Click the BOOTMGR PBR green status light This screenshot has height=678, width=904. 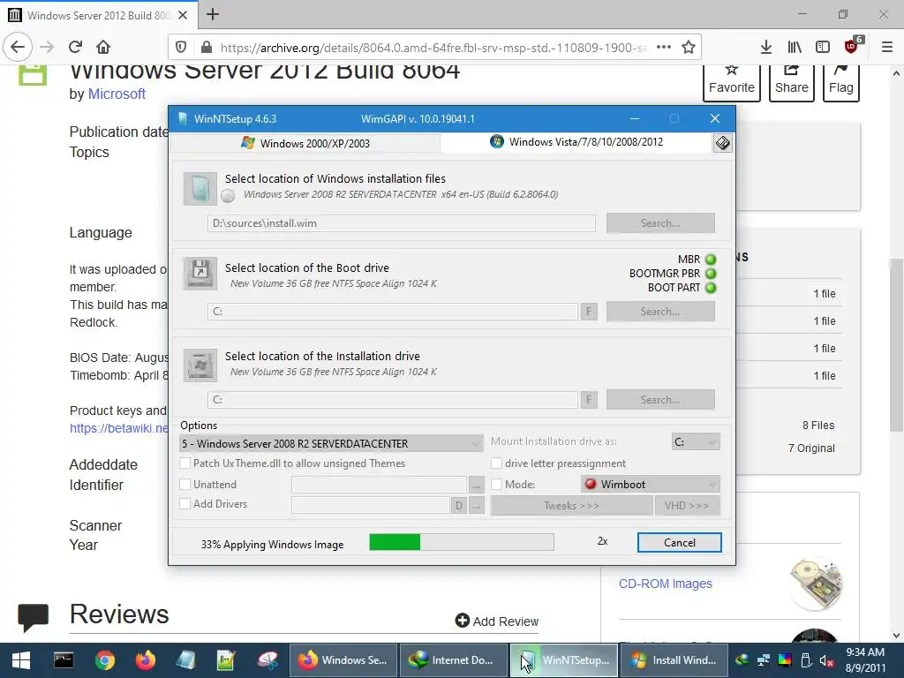tap(711, 274)
